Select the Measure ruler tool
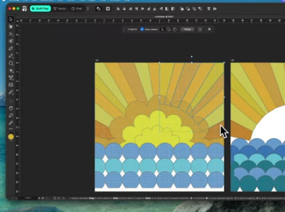The height and width of the screenshot is (212, 285). (x=11, y=123)
